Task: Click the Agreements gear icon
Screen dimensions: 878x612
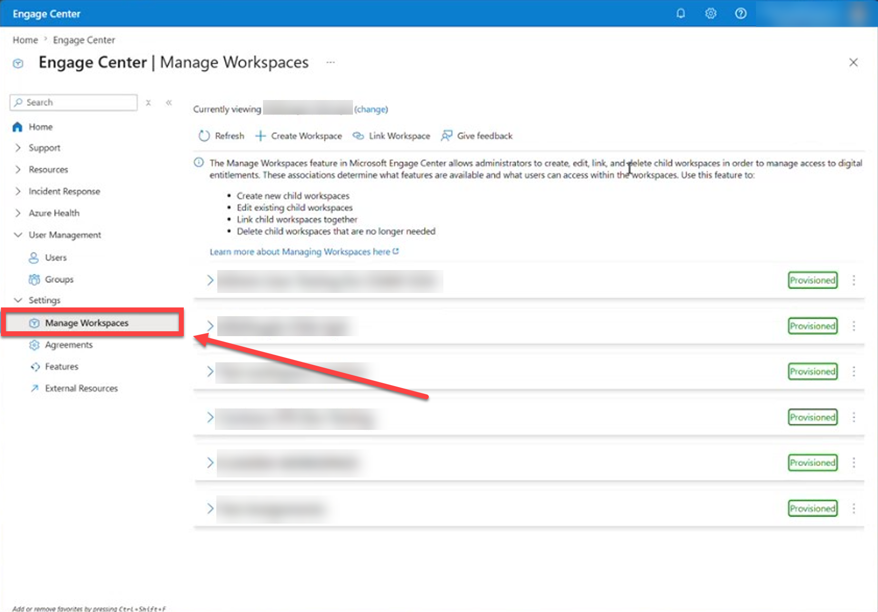Action: [34, 345]
